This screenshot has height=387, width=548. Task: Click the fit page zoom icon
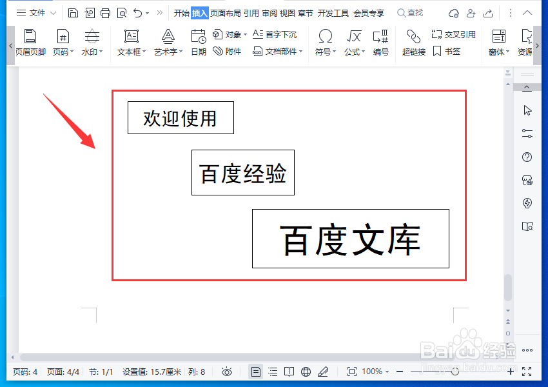[x=352, y=372]
